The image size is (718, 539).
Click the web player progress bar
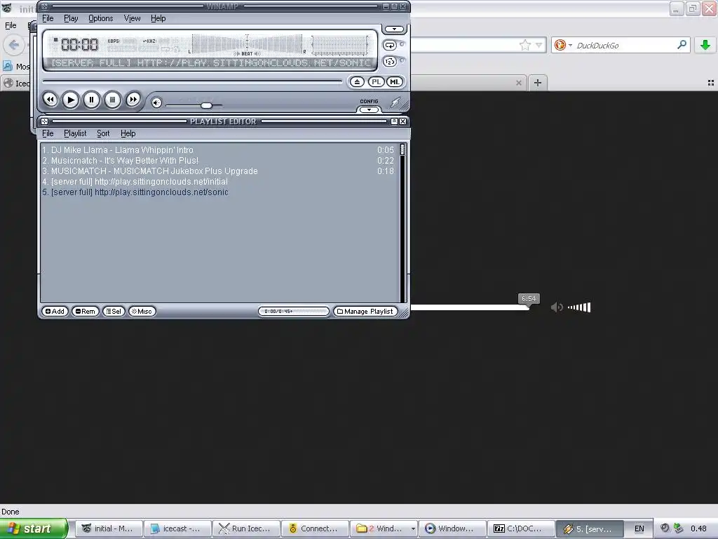point(470,307)
